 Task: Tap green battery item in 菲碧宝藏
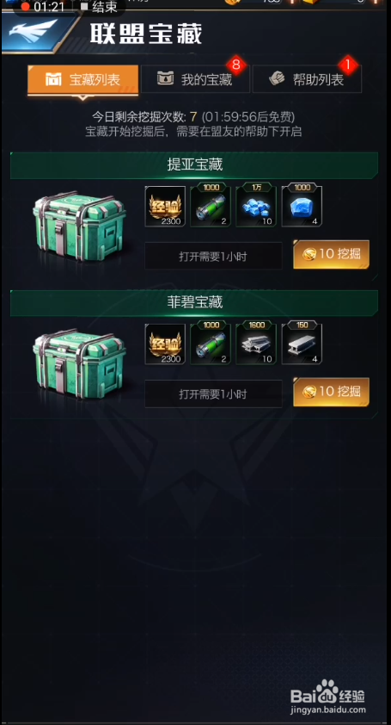pos(211,343)
